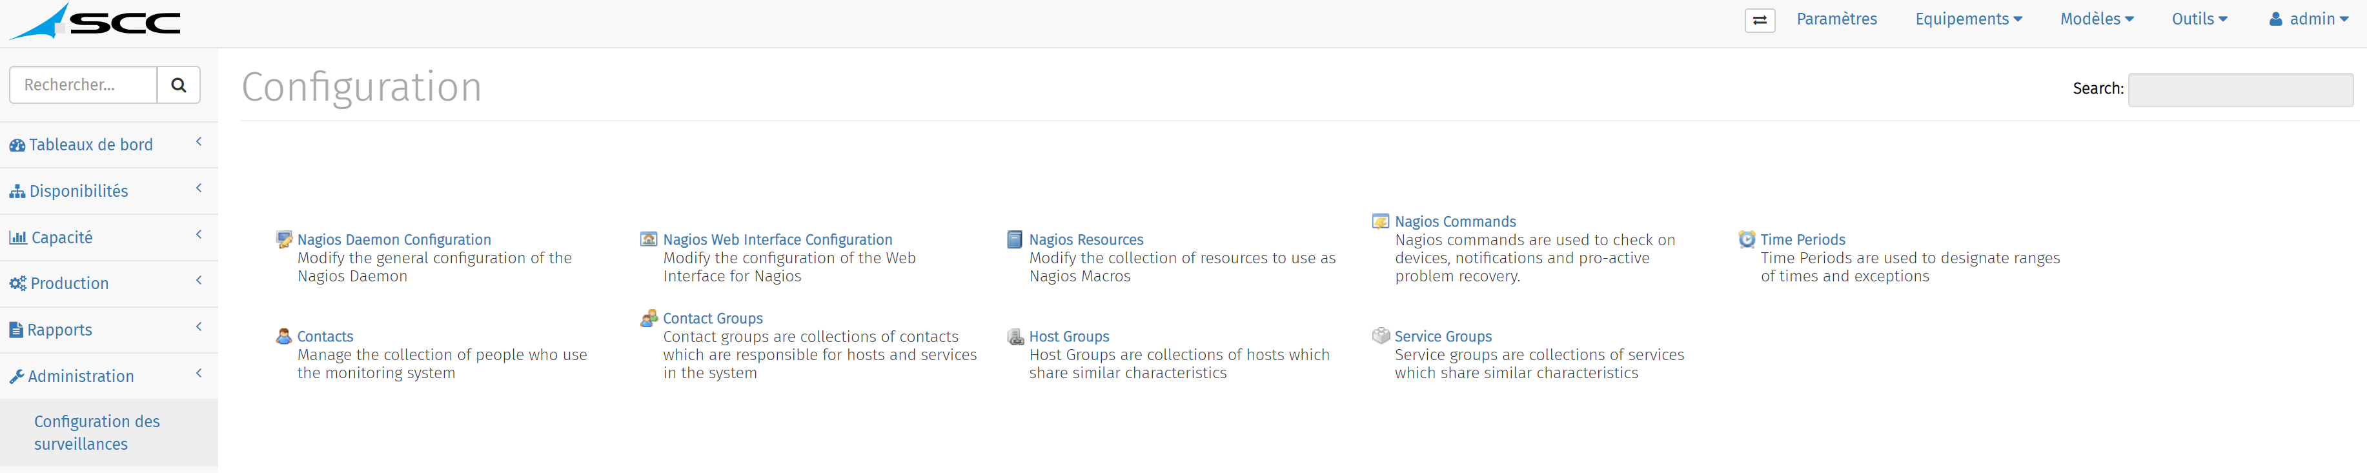Open Configuration des surveillances in sidebar

click(x=97, y=432)
